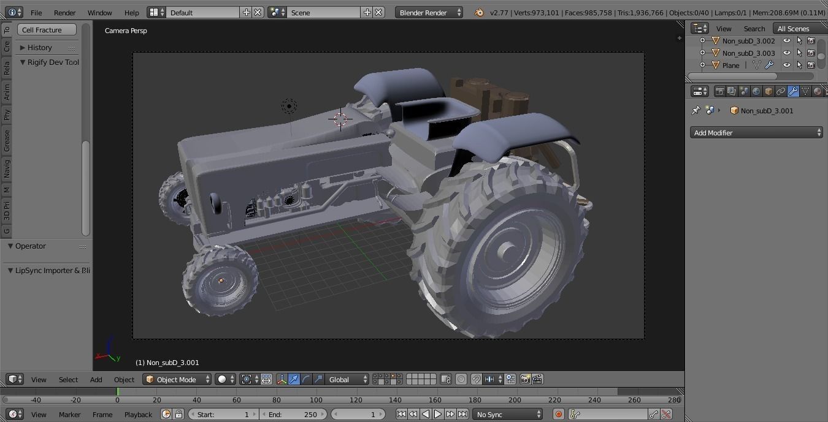
Task: Open the Scene properties tab
Action: click(744, 91)
